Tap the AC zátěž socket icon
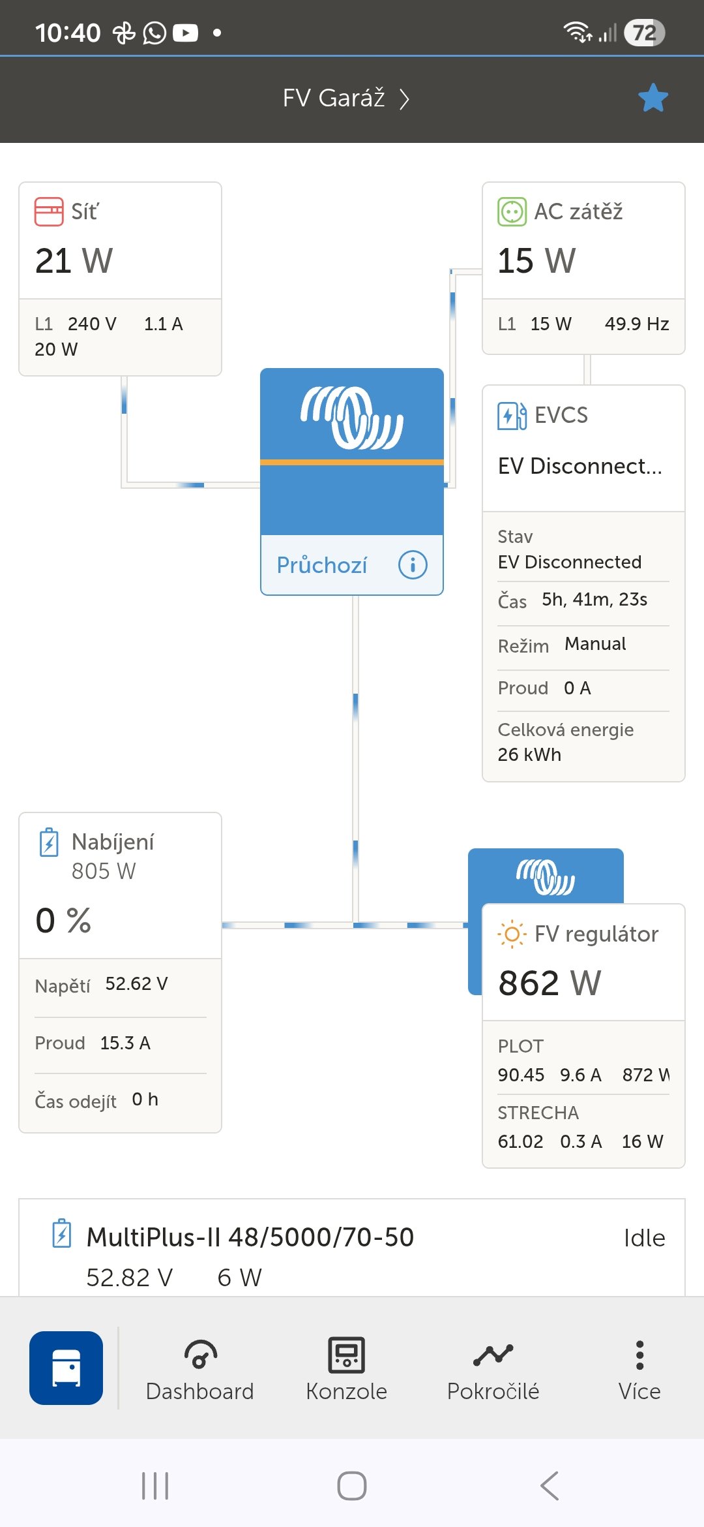This screenshot has width=704, height=1527. [x=512, y=211]
